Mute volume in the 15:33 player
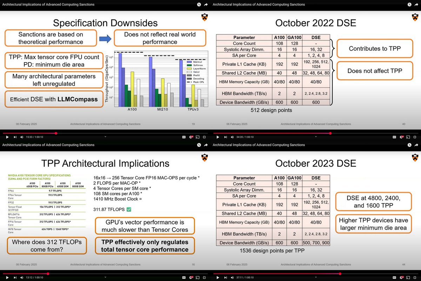Image resolution: width=421 pixels, height=281 pixels. (x=22, y=137)
